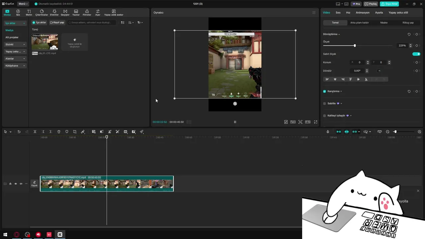Select Alt projeler in the sidebar
Screen dimensions: 425x239
[12, 37]
